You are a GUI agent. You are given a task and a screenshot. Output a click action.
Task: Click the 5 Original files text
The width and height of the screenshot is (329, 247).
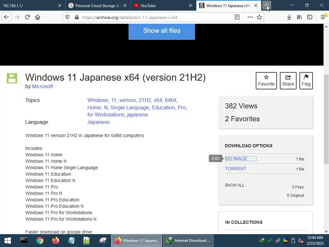point(295,195)
